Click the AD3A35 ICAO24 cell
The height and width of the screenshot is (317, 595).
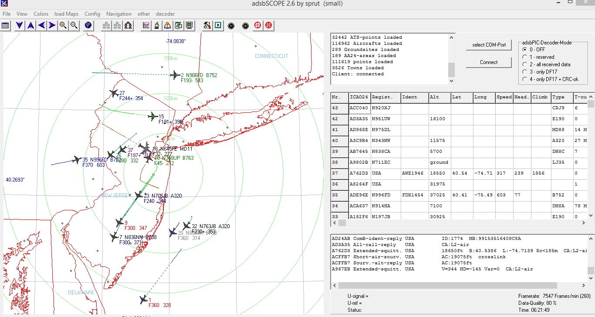point(360,119)
